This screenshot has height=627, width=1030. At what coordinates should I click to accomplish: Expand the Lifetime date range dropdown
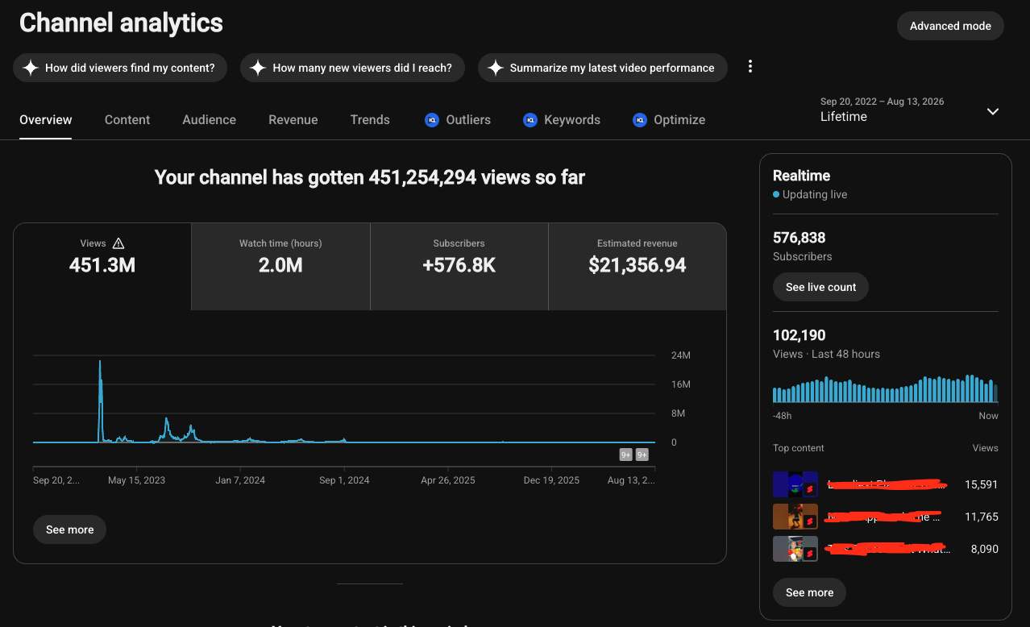point(910,110)
